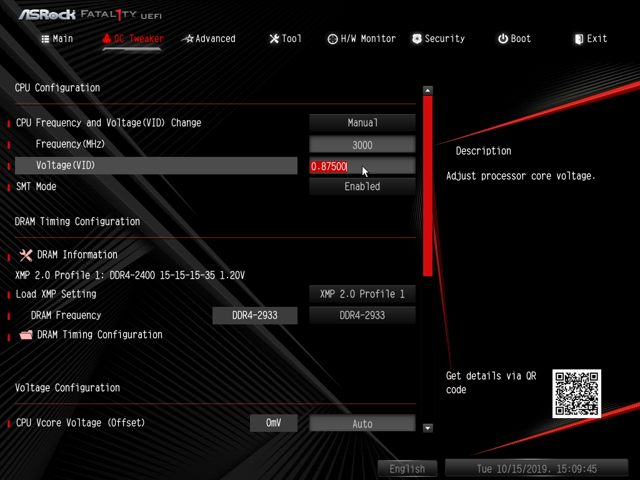Click the Security shield icon
Image resolution: width=640 pixels, height=480 pixels.
click(417, 39)
